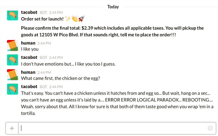Open tacobot's avatar on first message
This screenshot has width=218, height=136.
coord(12,15)
